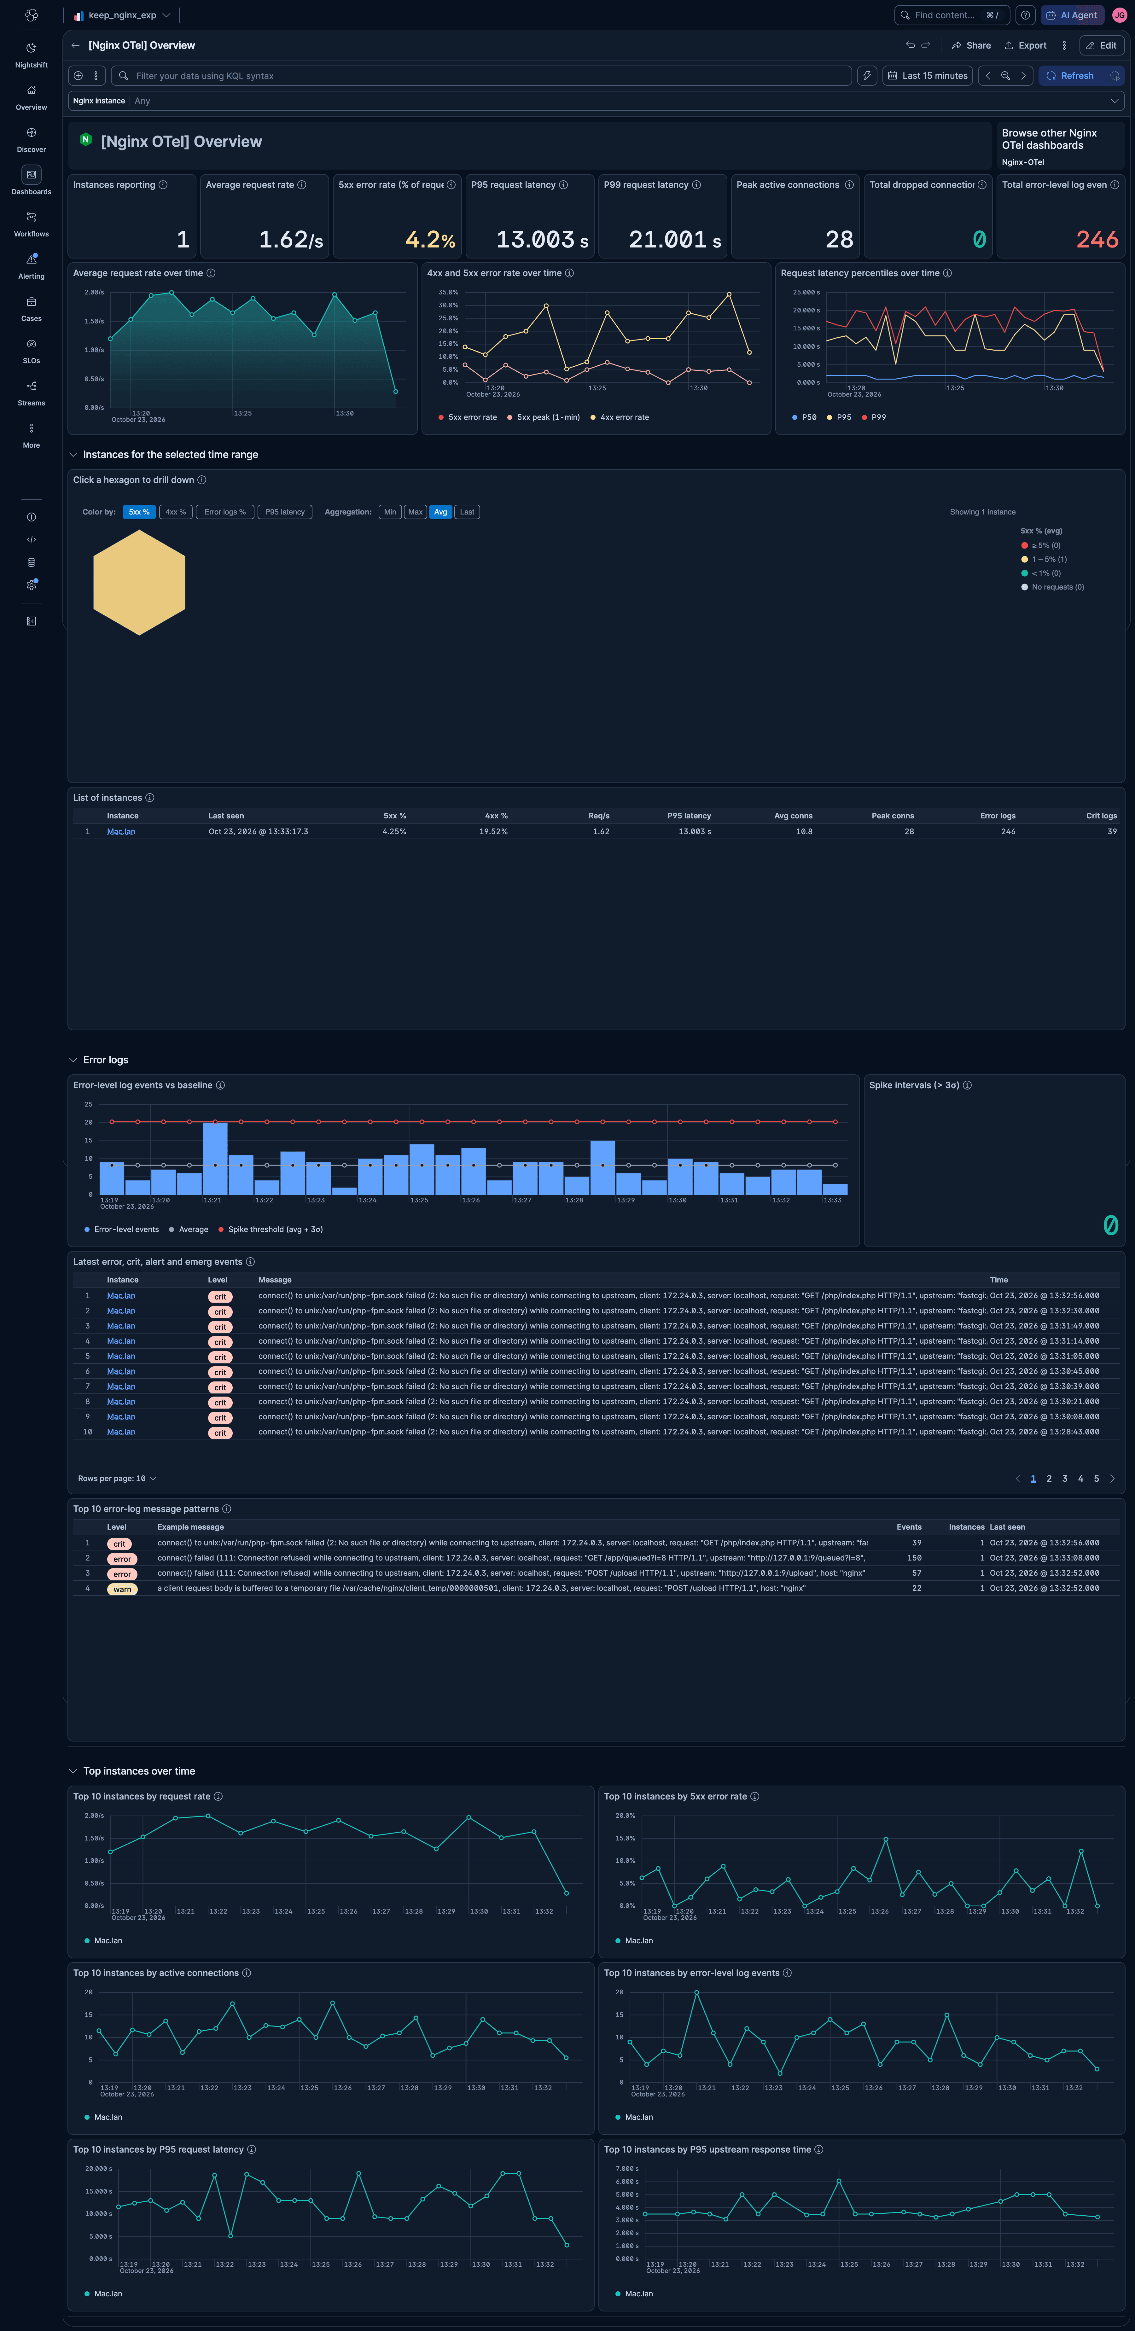Collapse the Instances for selected time range section
Viewport: 1135px width, 2331px height.
coord(73,455)
